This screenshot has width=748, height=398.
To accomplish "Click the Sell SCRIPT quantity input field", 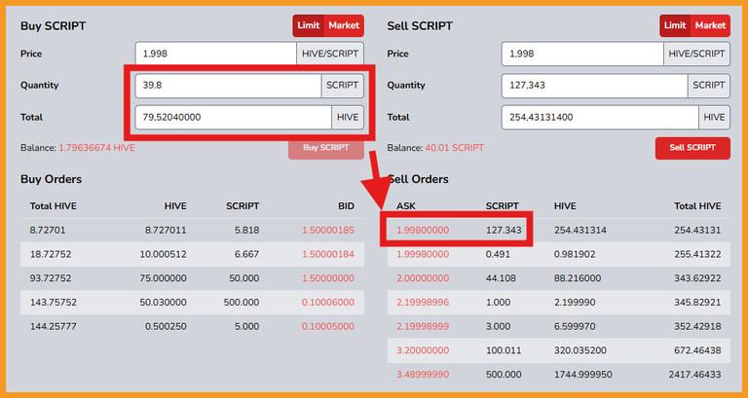I will pyautogui.click(x=595, y=86).
